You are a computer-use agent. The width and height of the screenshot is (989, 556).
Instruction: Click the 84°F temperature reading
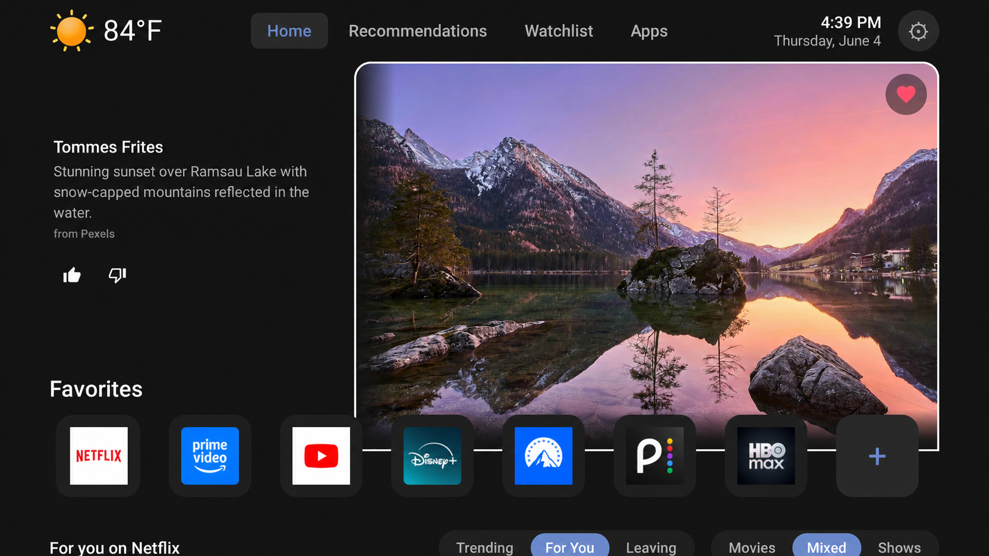click(x=132, y=31)
